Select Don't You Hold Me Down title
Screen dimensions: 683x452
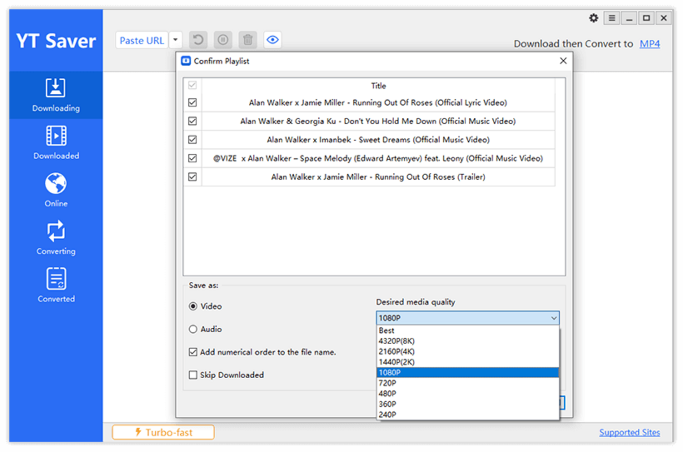(x=378, y=121)
